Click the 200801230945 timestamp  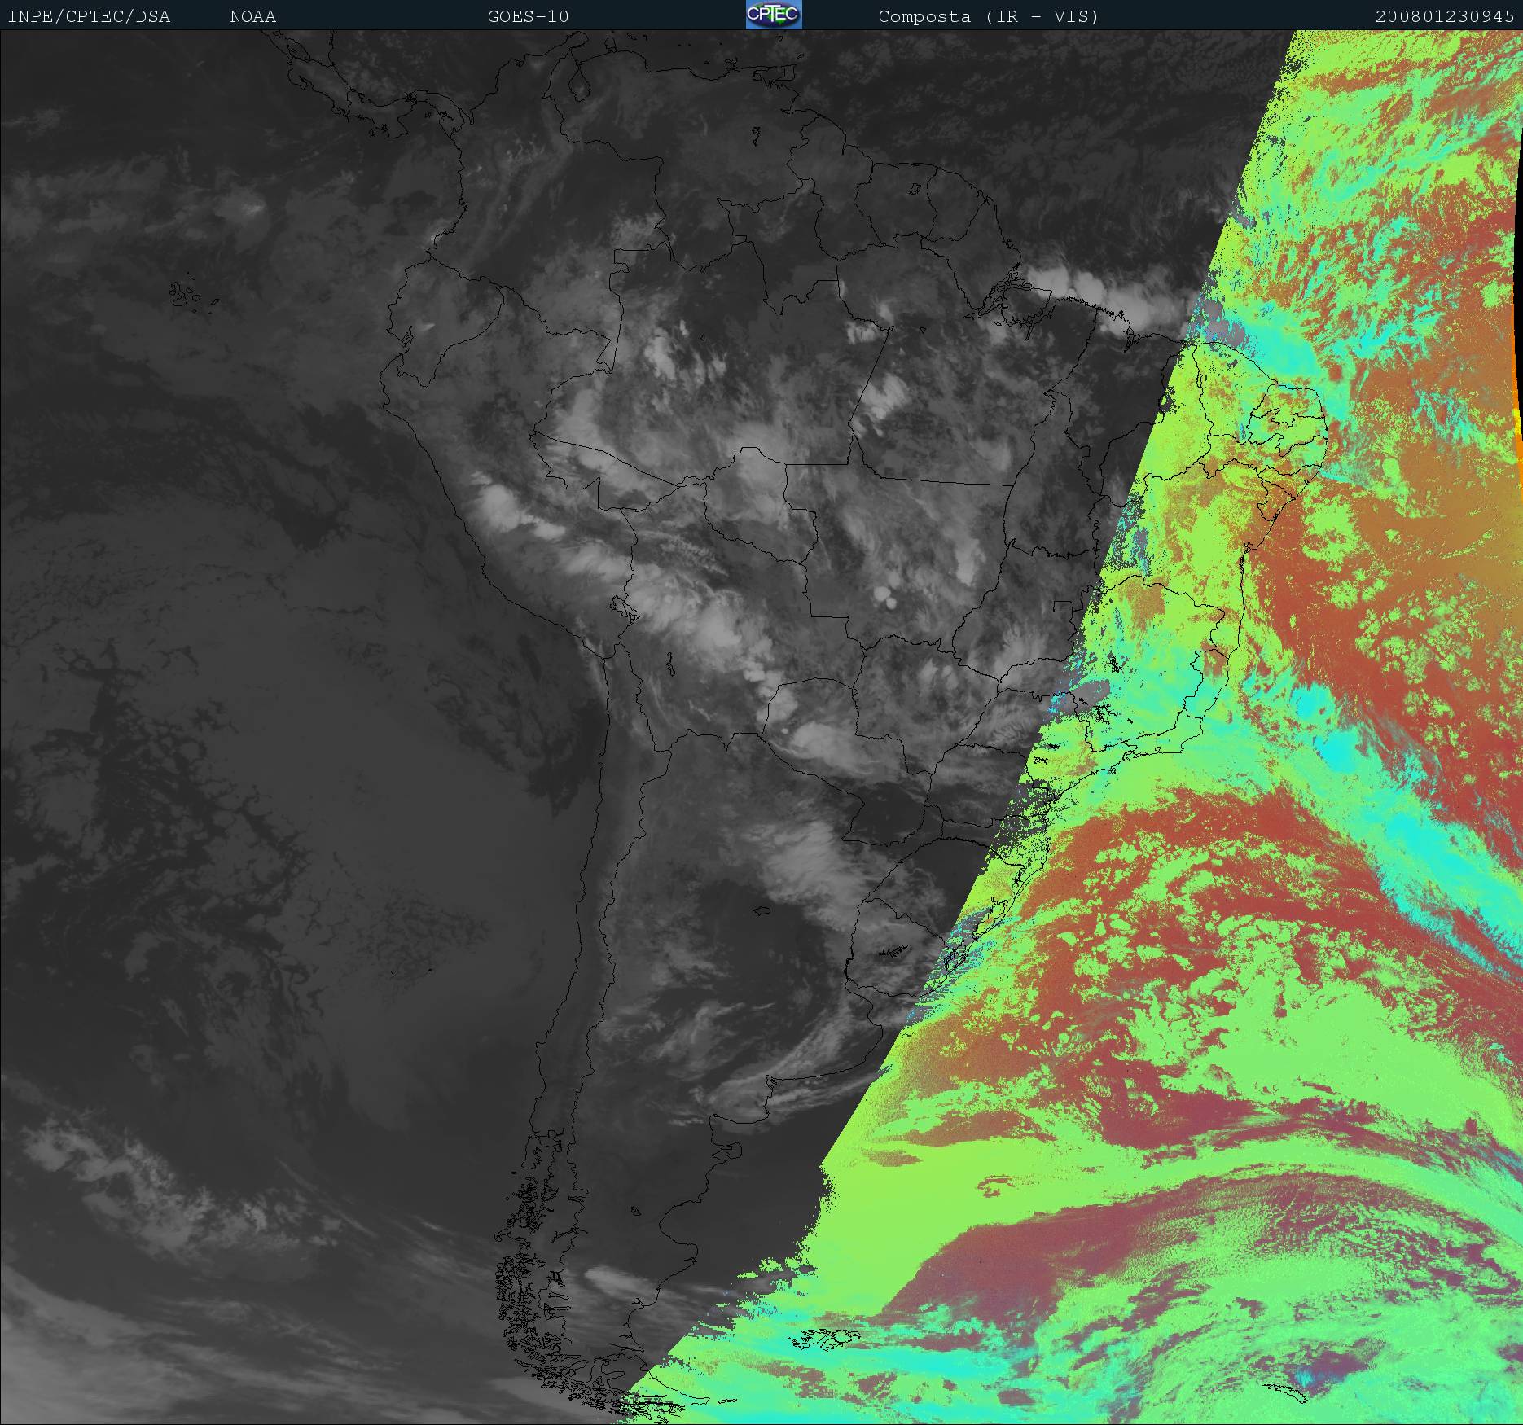pyautogui.click(x=1444, y=16)
